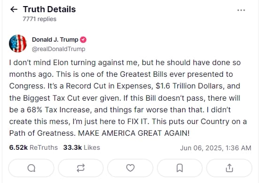
Task: Click the "MAKE AMERICA GREAT AGAIN!" text
Action: tap(134, 133)
